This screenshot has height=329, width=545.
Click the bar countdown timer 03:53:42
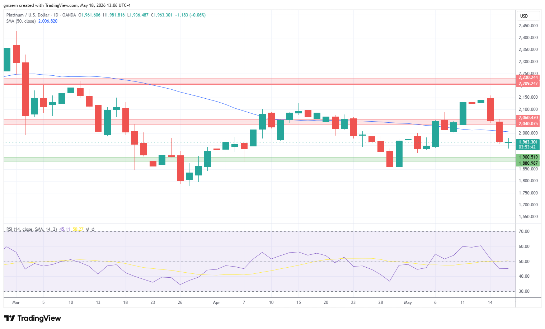pyautogui.click(x=527, y=147)
